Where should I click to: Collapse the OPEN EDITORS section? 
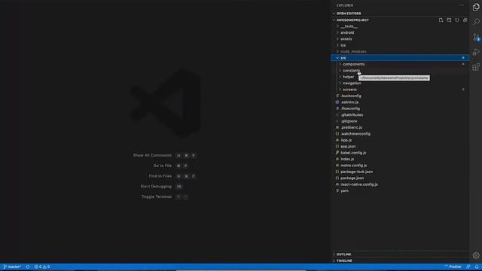(x=400, y=14)
